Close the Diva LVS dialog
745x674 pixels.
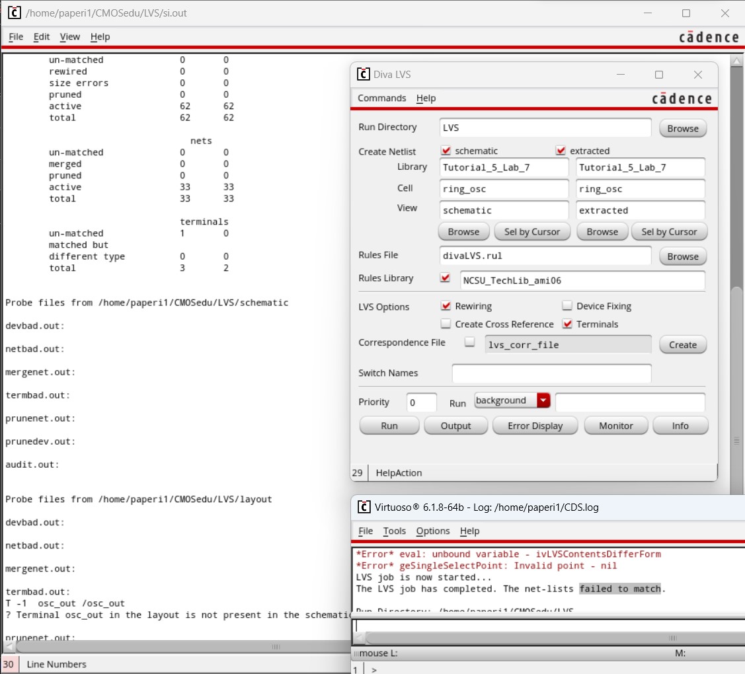697,75
